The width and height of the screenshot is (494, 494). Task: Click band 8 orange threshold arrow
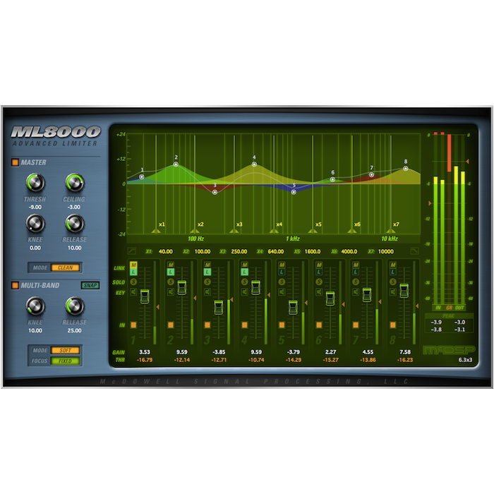tap(417, 306)
